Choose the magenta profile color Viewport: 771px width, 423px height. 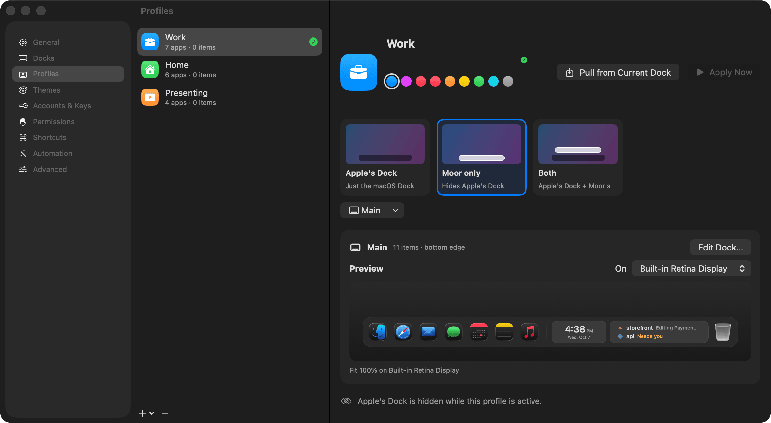click(406, 81)
